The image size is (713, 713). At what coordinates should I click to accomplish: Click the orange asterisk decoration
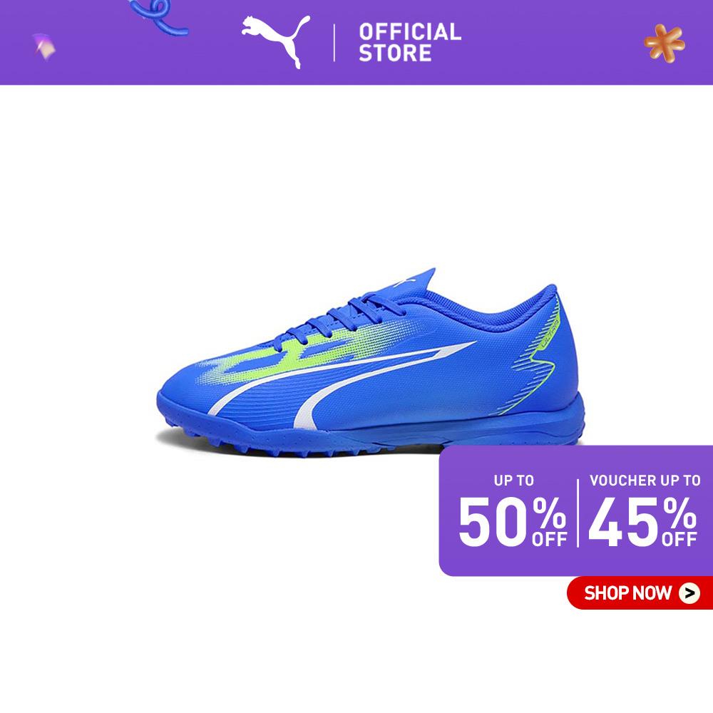(x=665, y=43)
